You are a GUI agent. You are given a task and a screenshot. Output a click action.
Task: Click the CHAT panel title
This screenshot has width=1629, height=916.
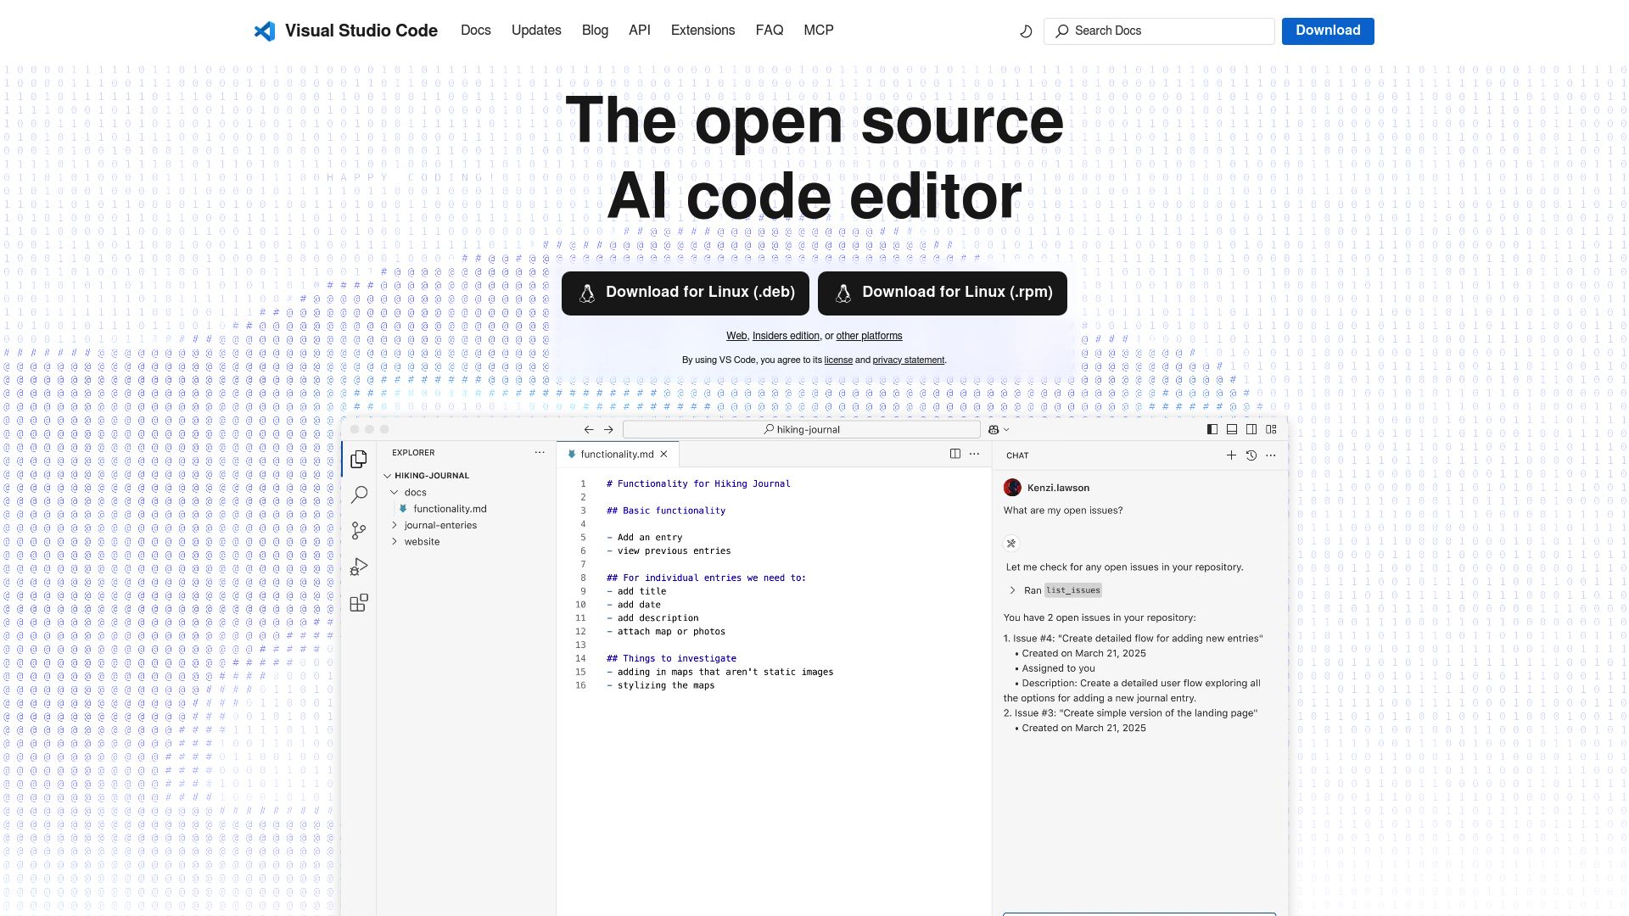click(1017, 455)
